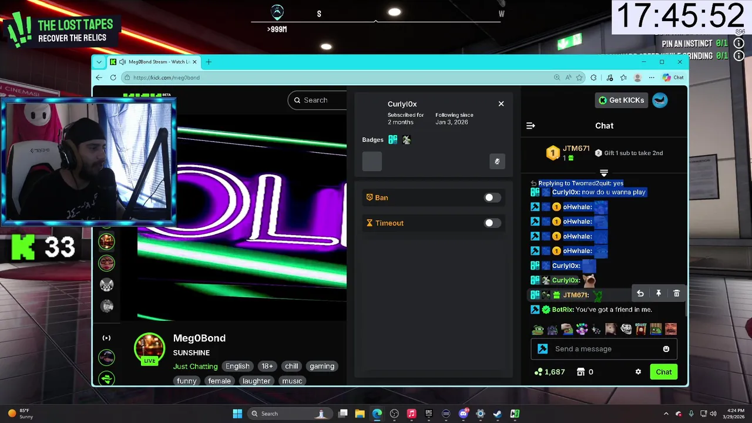Toggle the Timeout switch for CurlyI0x
Viewport: 752px width, 423px height.
click(x=492, y=223)
